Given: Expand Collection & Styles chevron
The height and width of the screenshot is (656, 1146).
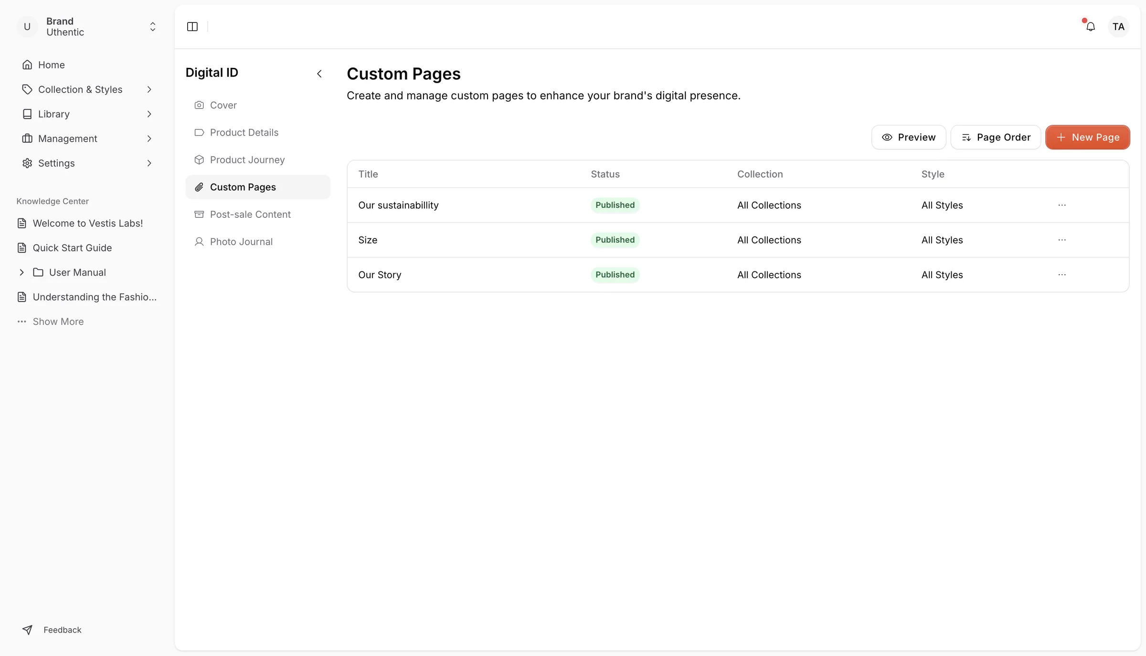Looking at the screenshot, I should point(149,89).
